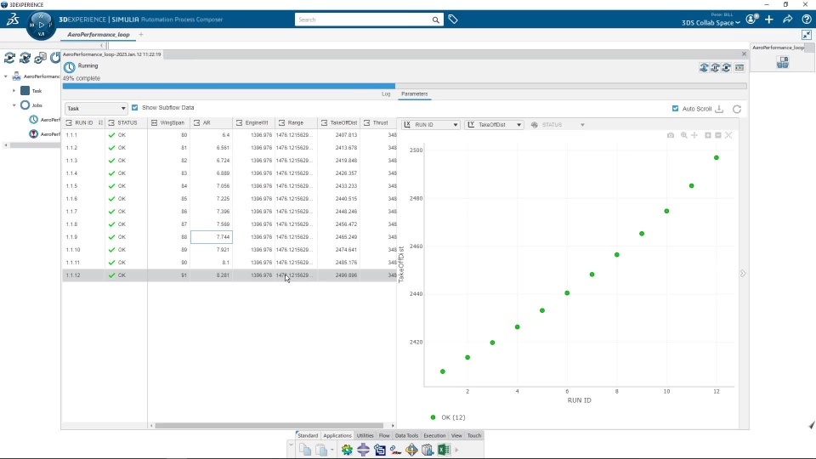
Task: Click the table horizontal scrollbar
Action: [x=269, y=425]
